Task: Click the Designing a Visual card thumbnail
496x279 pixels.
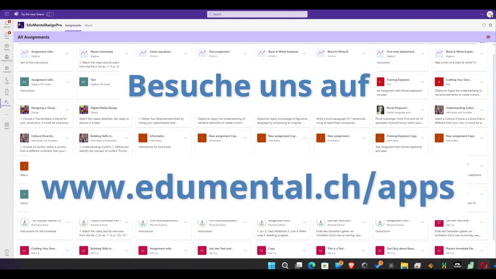Action: pos(24,110)
